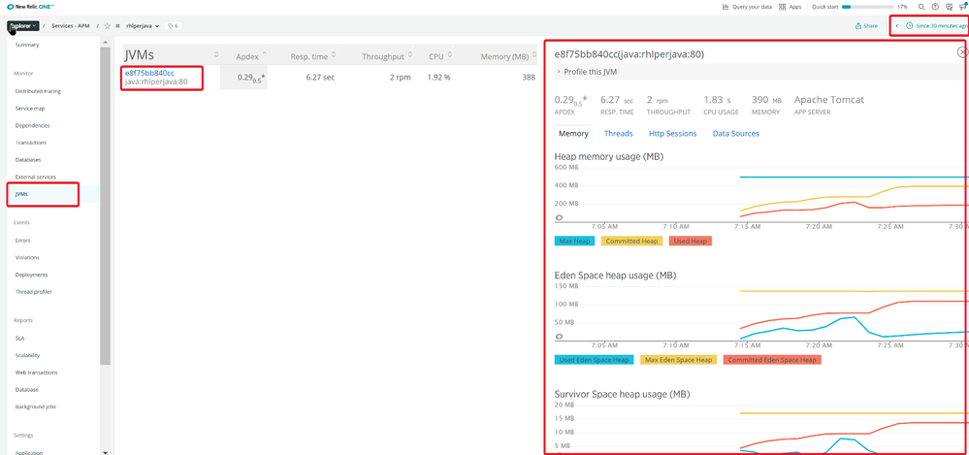This screenshot has height=455, width=969.
Task: Sort by the JVMs column
Action: click(171, 55)
